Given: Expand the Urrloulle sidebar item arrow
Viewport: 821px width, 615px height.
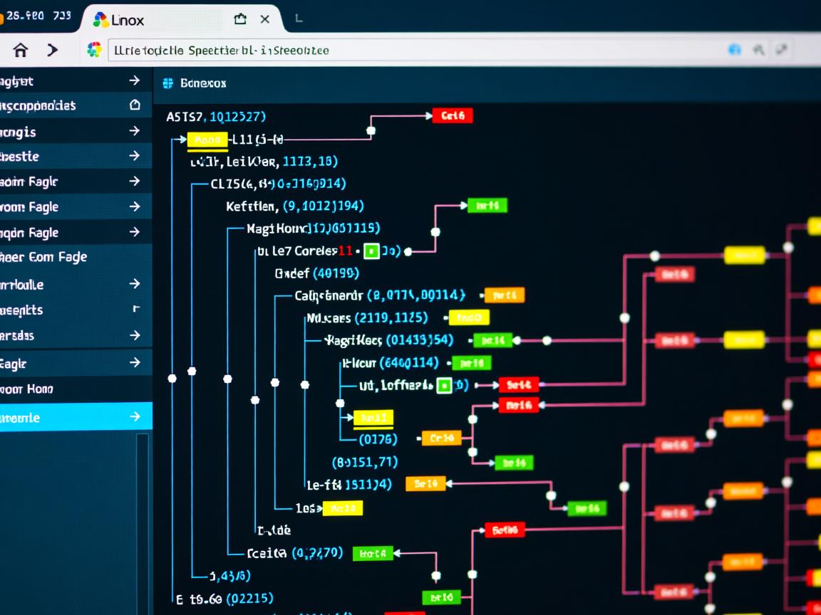Looking at the screenshot, I should (x=134, y=284).
